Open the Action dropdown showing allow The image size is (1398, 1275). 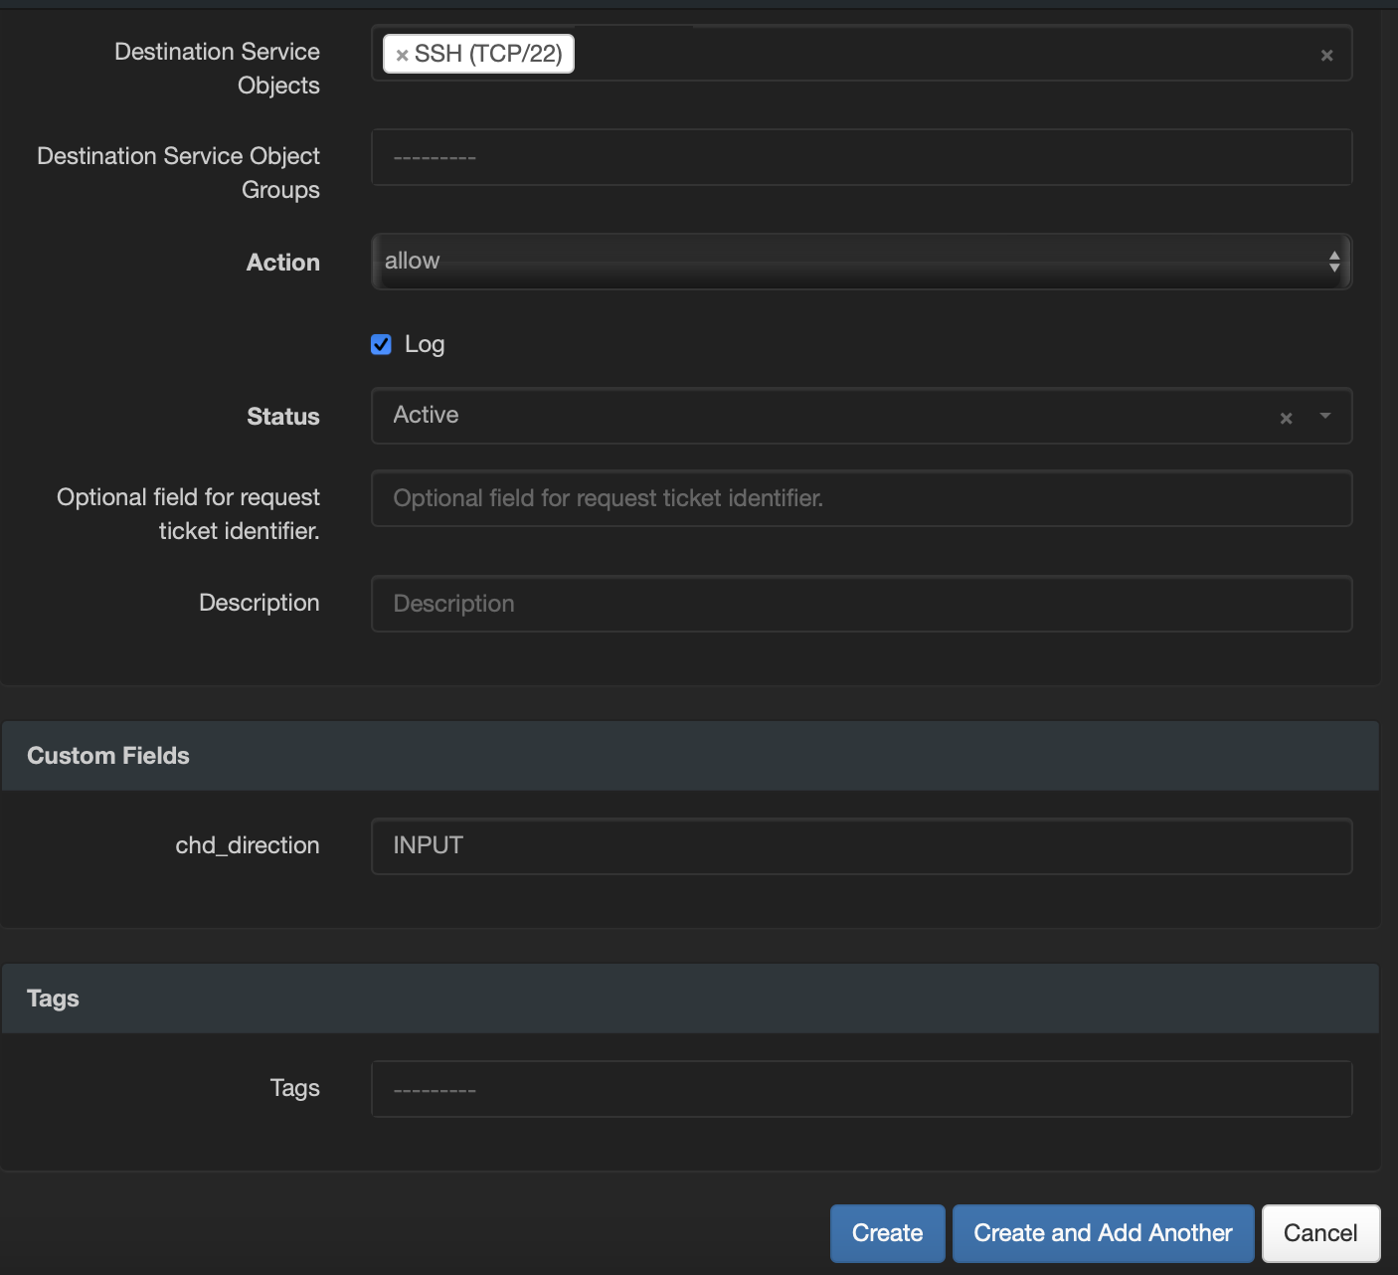(861, 261)
